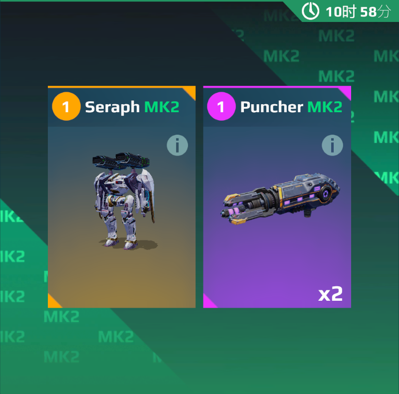399x394 pixels.
Task: Click magenta corner marker at Puncher card bottom
Action: [208, 303]
